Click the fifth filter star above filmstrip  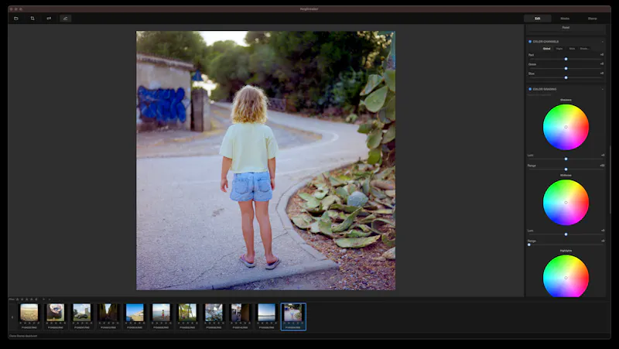coord(36,299)
